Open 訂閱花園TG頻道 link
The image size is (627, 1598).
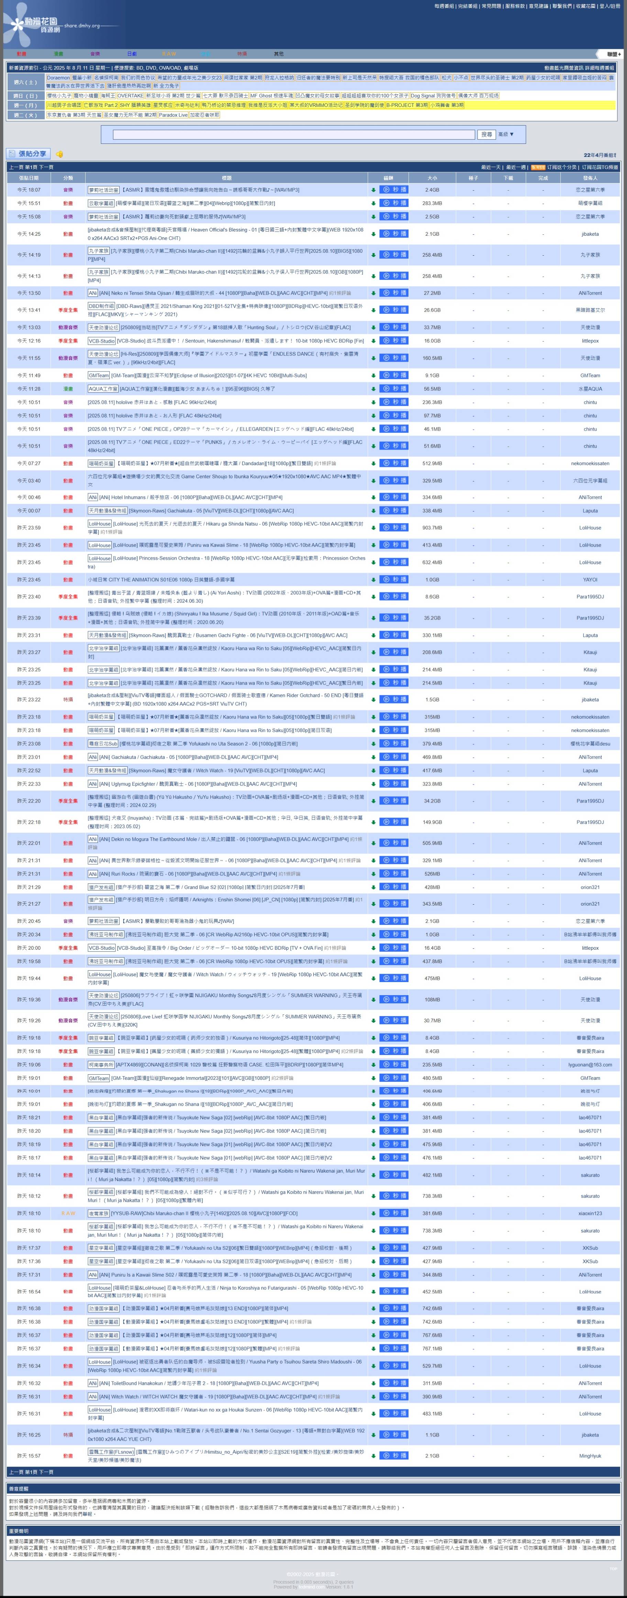click(600, 168)
